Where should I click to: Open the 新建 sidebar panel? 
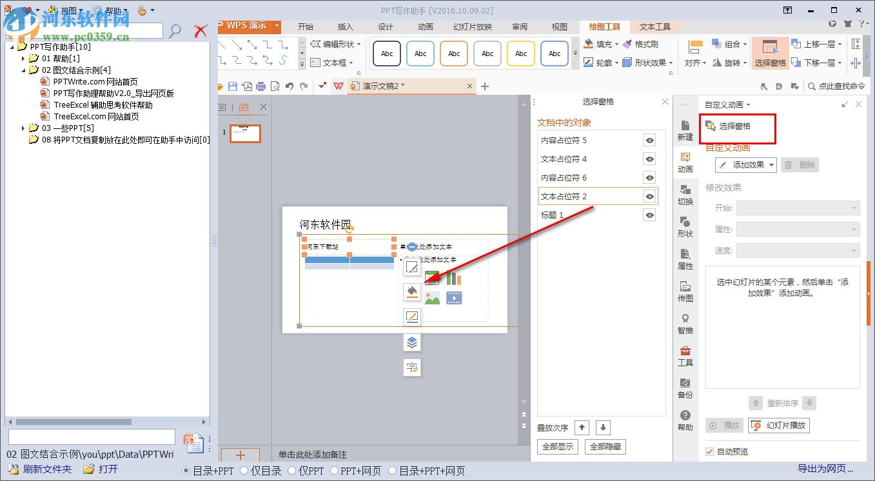pyautogui.click(x=685, y=130)
